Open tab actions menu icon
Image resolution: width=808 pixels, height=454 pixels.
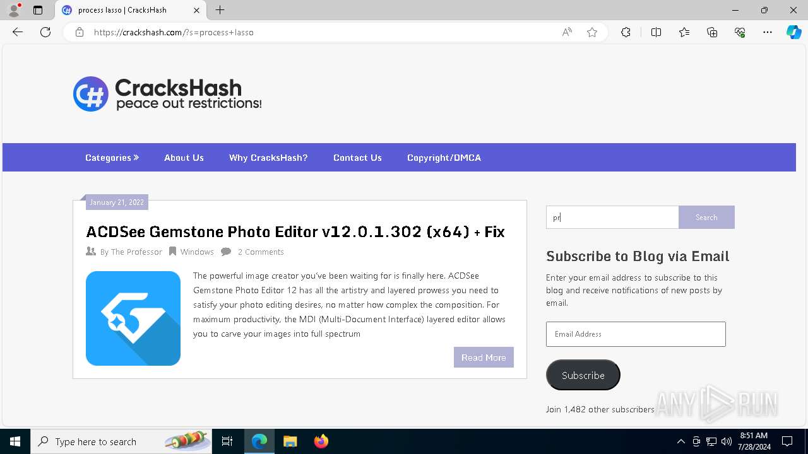(x=38, y=10)
